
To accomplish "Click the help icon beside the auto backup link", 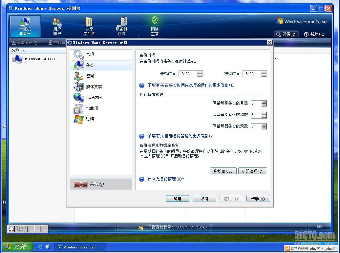I will (x=142, y=136).
